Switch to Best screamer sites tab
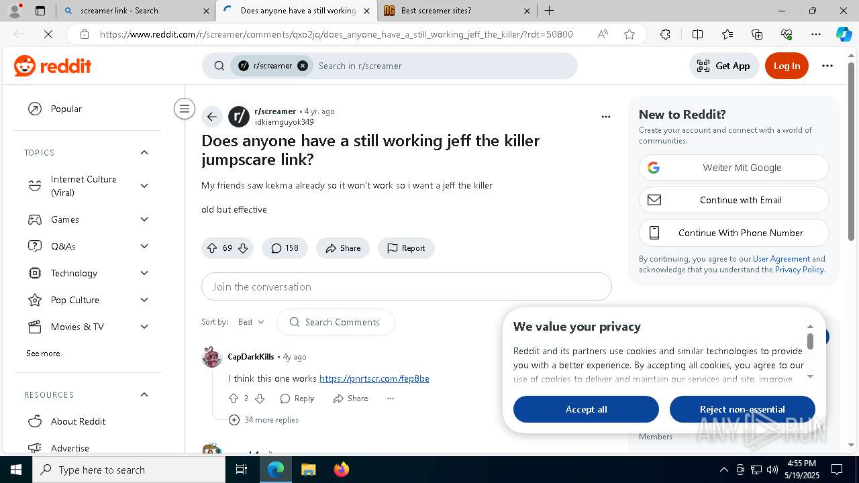Screen dimensions: 859x483 click(x=456, y=11)
